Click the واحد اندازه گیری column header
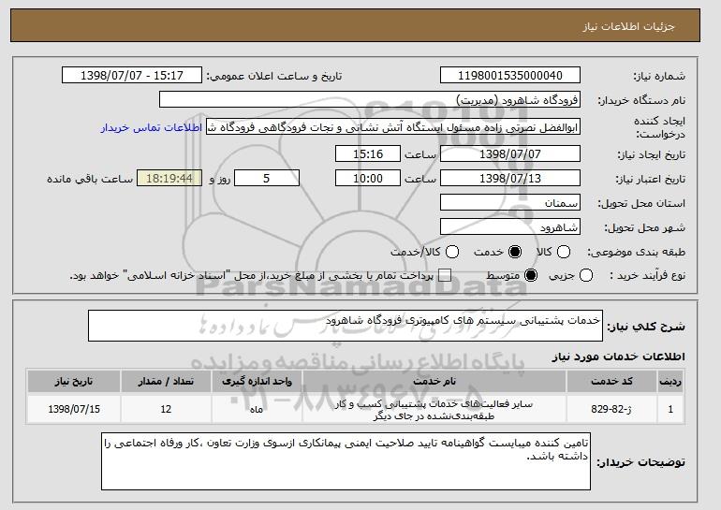Screen dimensions: 721x510 point(257,382)
